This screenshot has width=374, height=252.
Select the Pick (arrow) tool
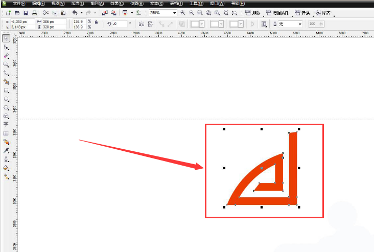point(6,38)
